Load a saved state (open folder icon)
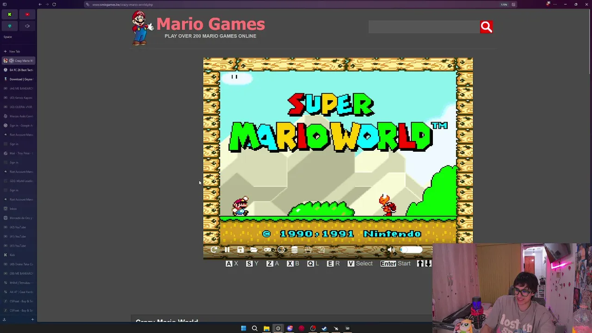 pos(254,250)
